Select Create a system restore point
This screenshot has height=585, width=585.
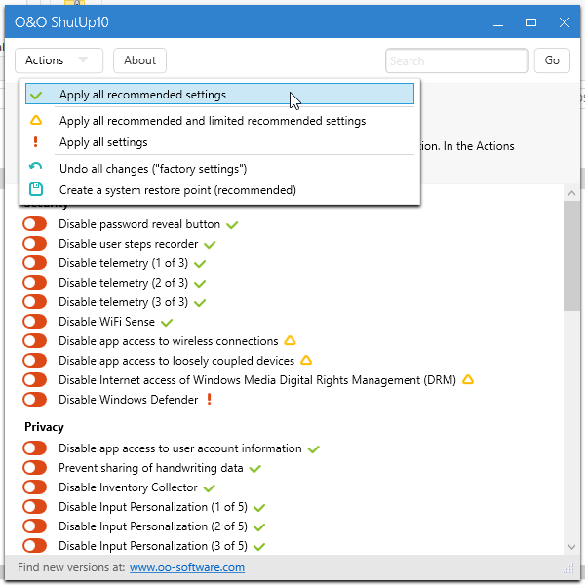point(219,190)
